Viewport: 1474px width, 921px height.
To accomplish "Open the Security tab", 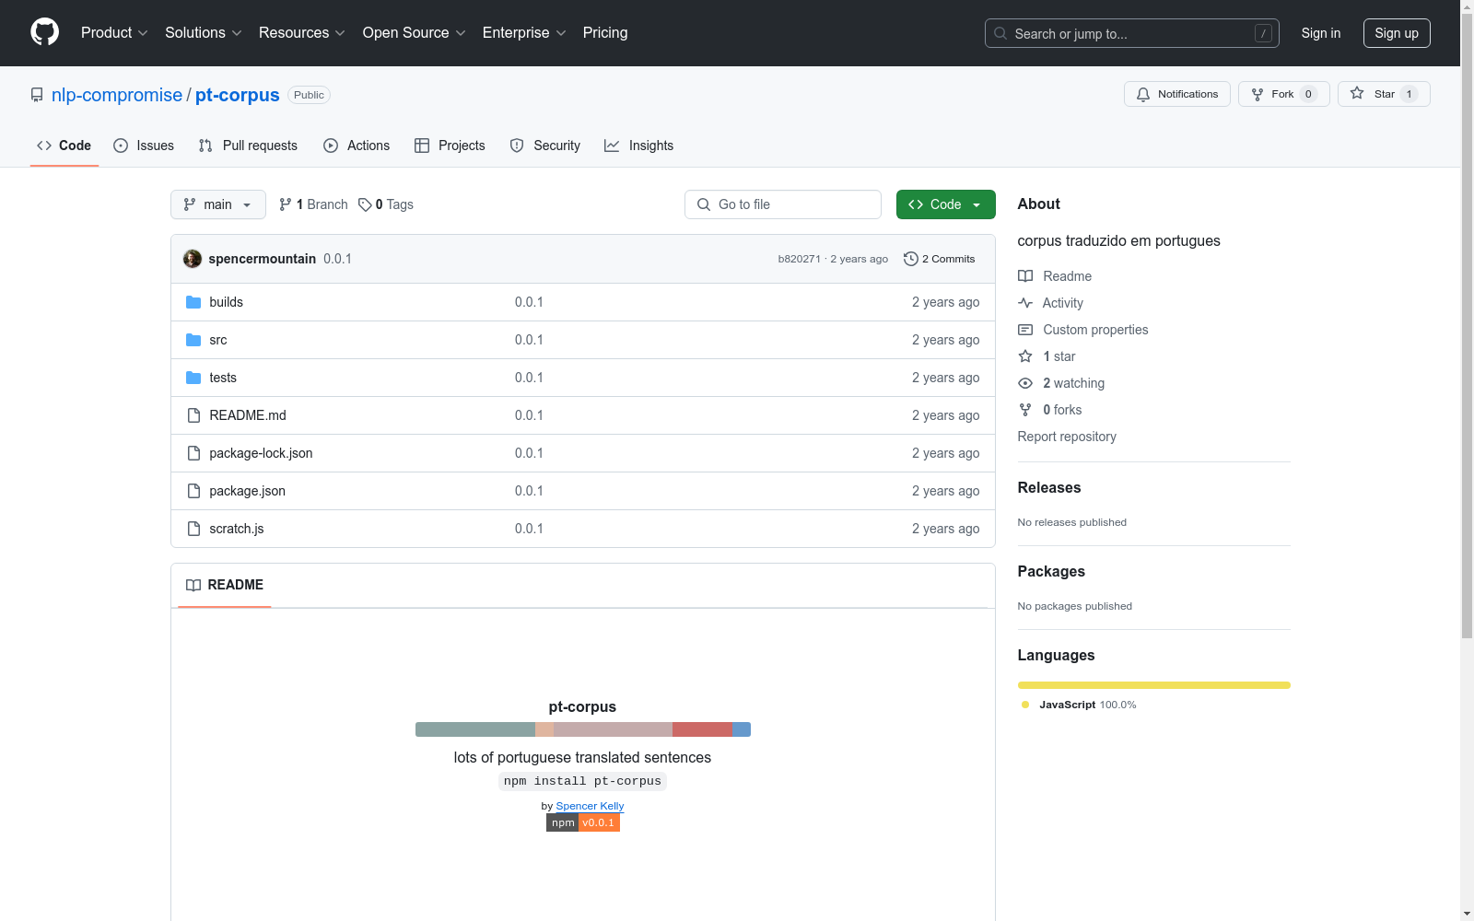I will 545,146.
